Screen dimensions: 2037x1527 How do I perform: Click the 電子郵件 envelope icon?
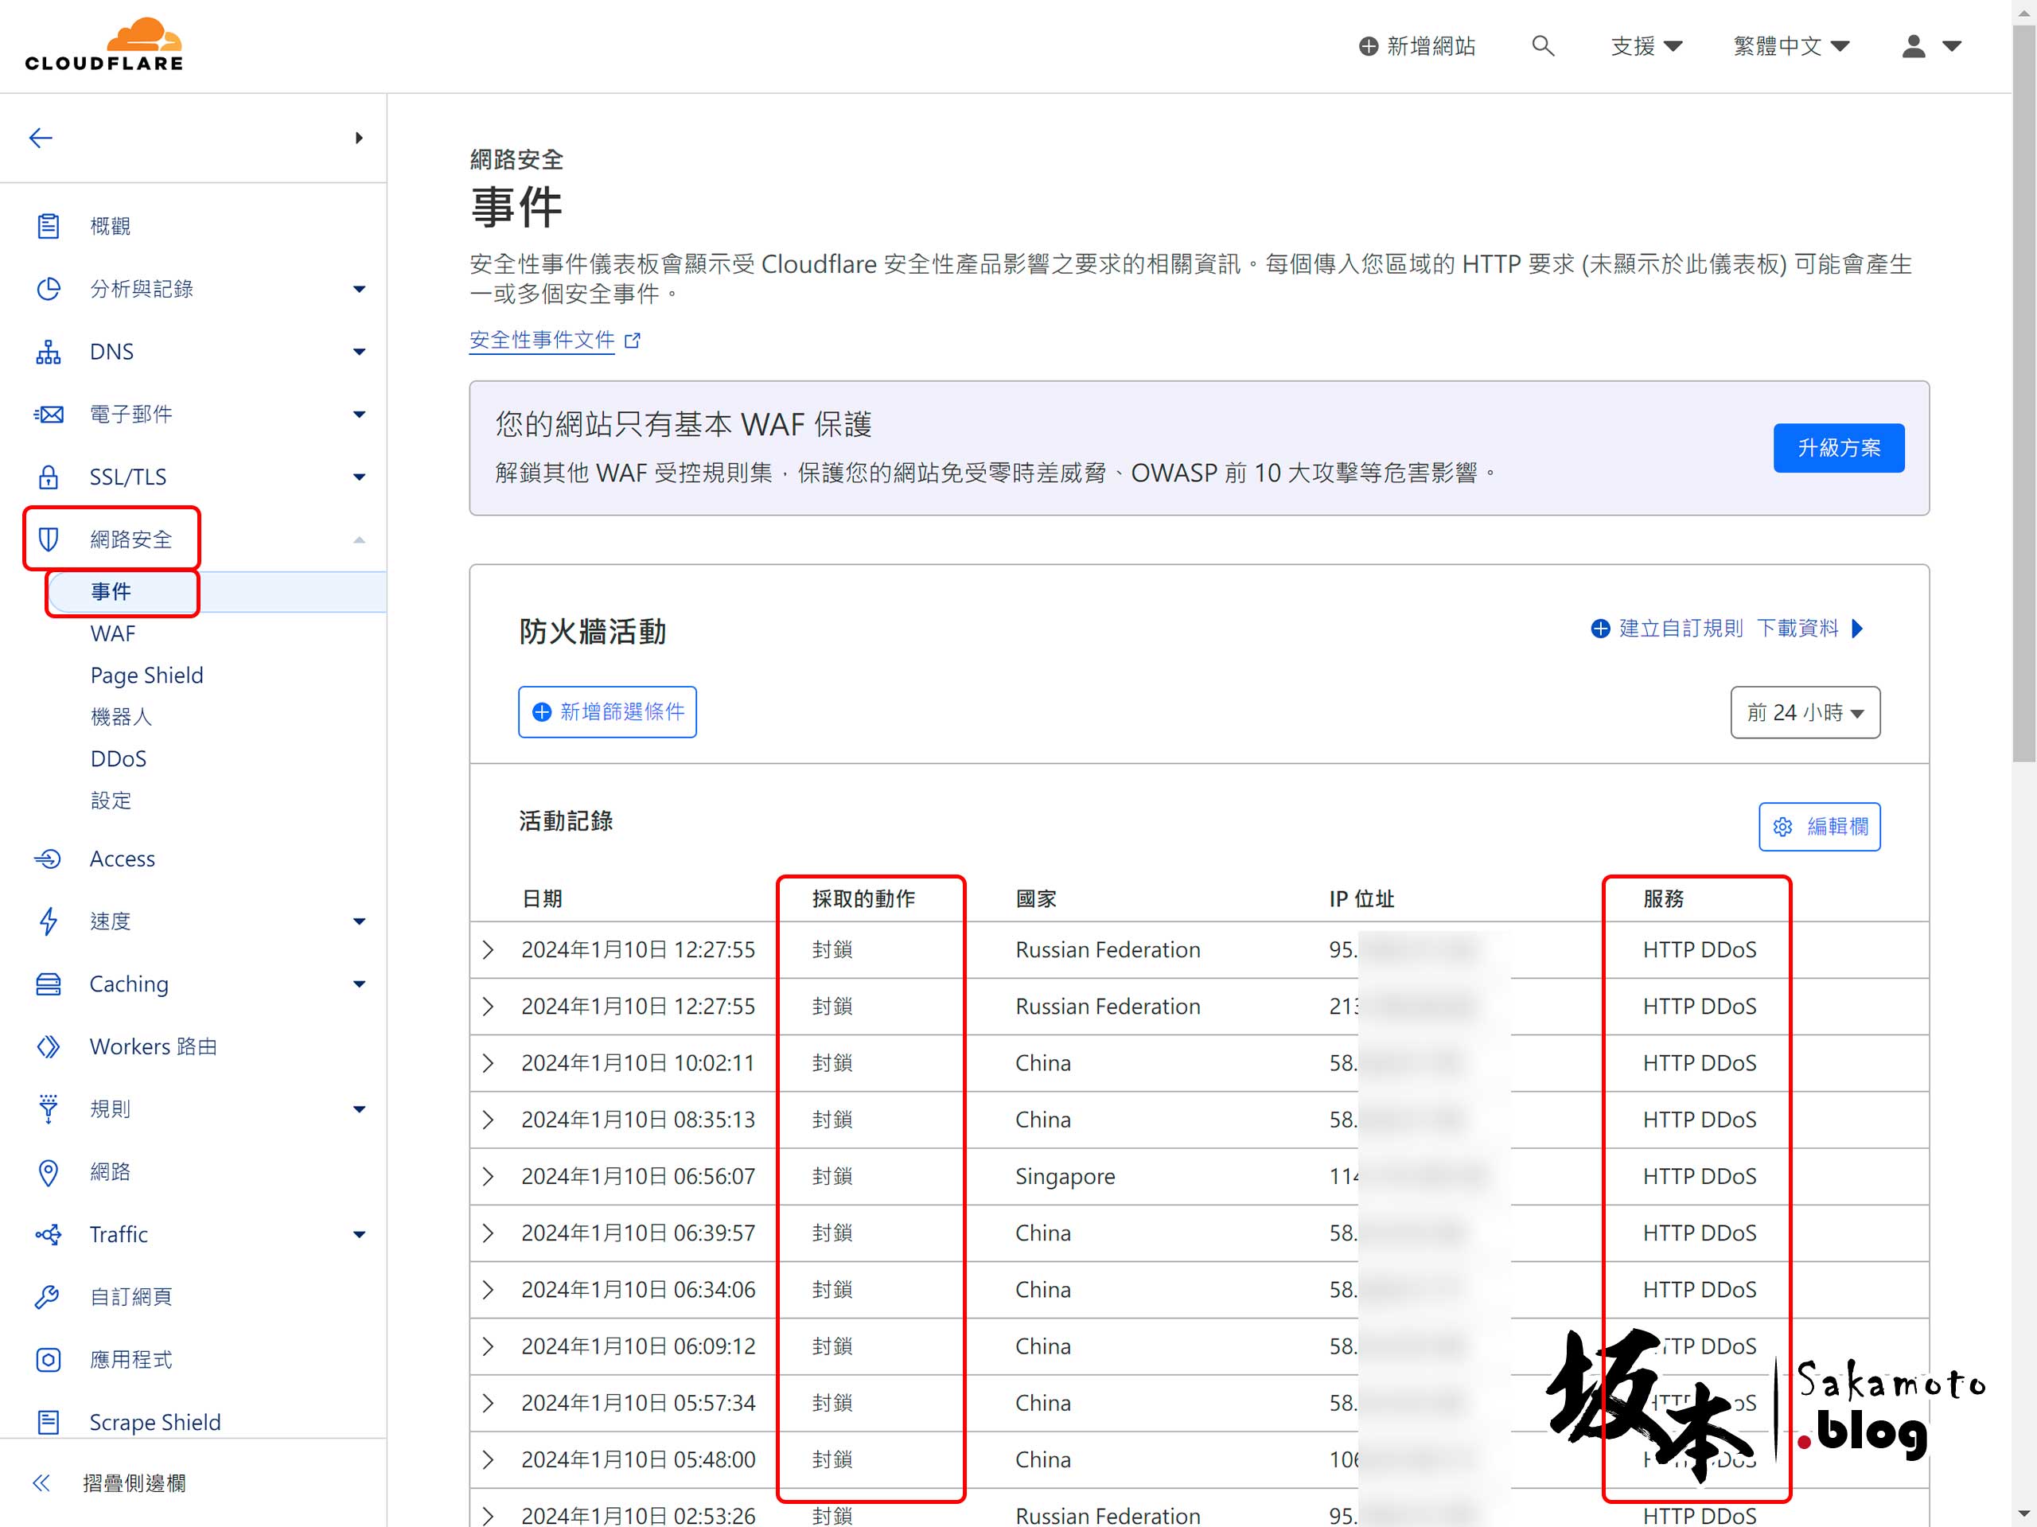click(x=48, y=415)
